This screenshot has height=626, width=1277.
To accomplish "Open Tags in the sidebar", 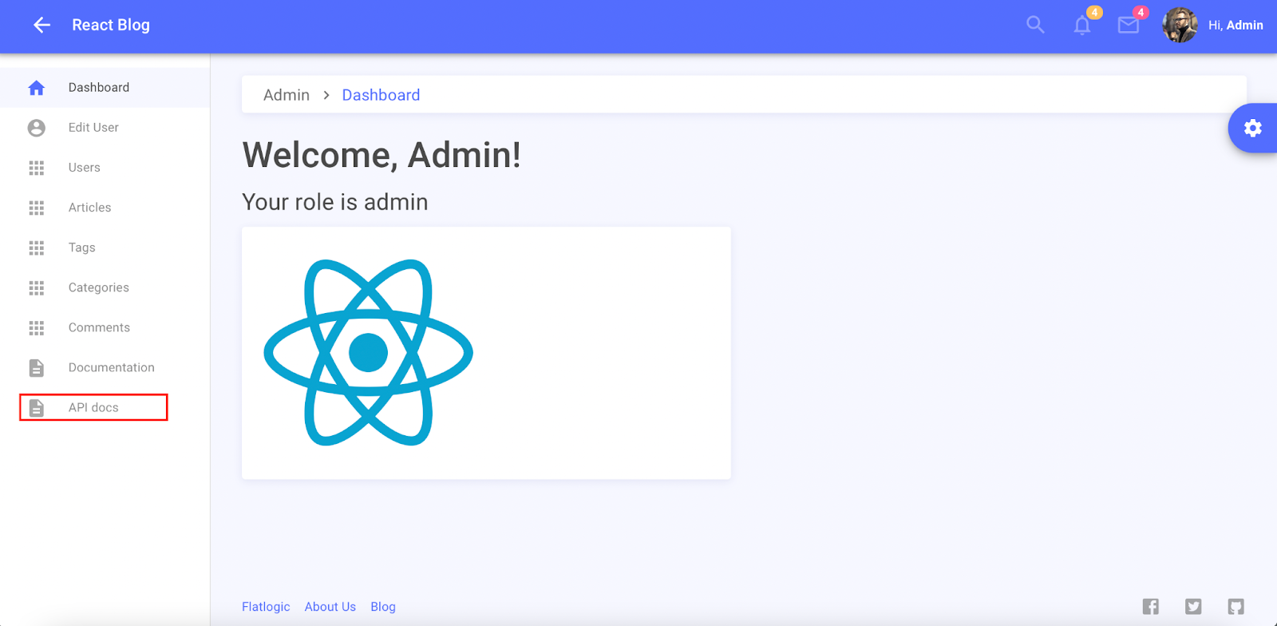I will point(105,248).
